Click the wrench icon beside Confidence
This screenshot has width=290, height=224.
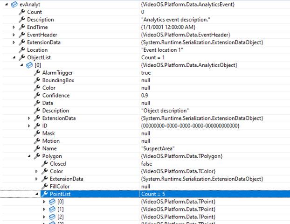click(x=37, y=96)
